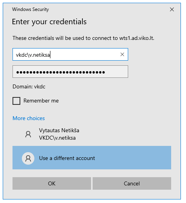
Task: Focus the username field containing vkdc\v.netiksa
Action: [x=70, y=54]
